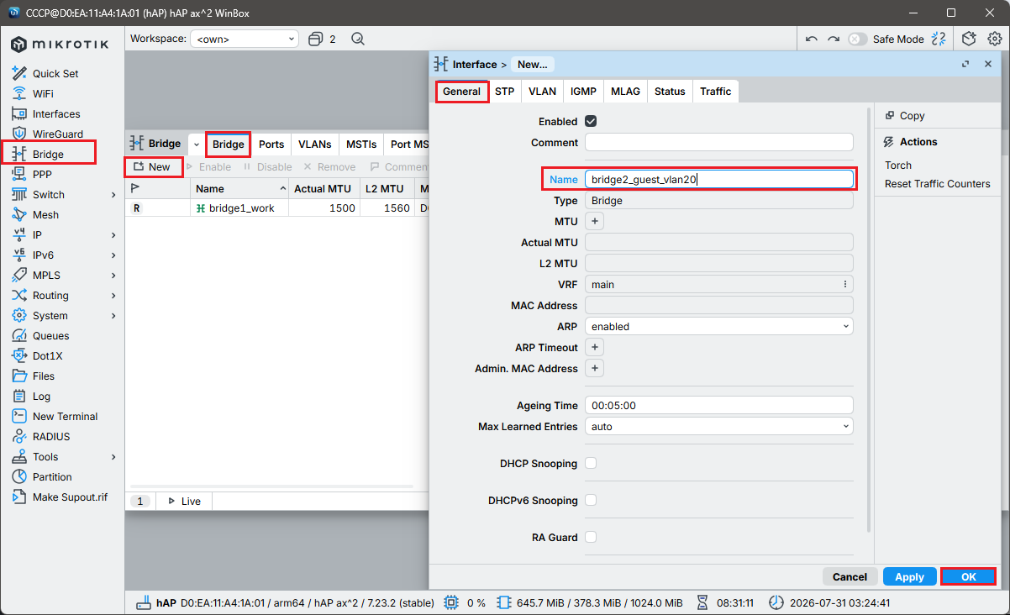Click the Live button in Bridge window
The image size is (1010, 615).
pyautogui.click(x=183, y=501)
